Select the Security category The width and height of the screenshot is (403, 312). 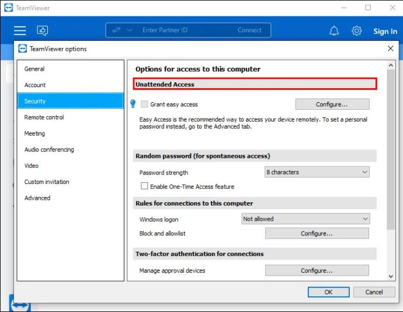click(71, 101)
